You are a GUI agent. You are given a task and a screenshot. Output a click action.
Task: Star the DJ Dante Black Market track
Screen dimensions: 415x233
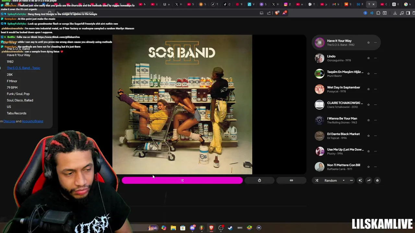coord(368,136)
